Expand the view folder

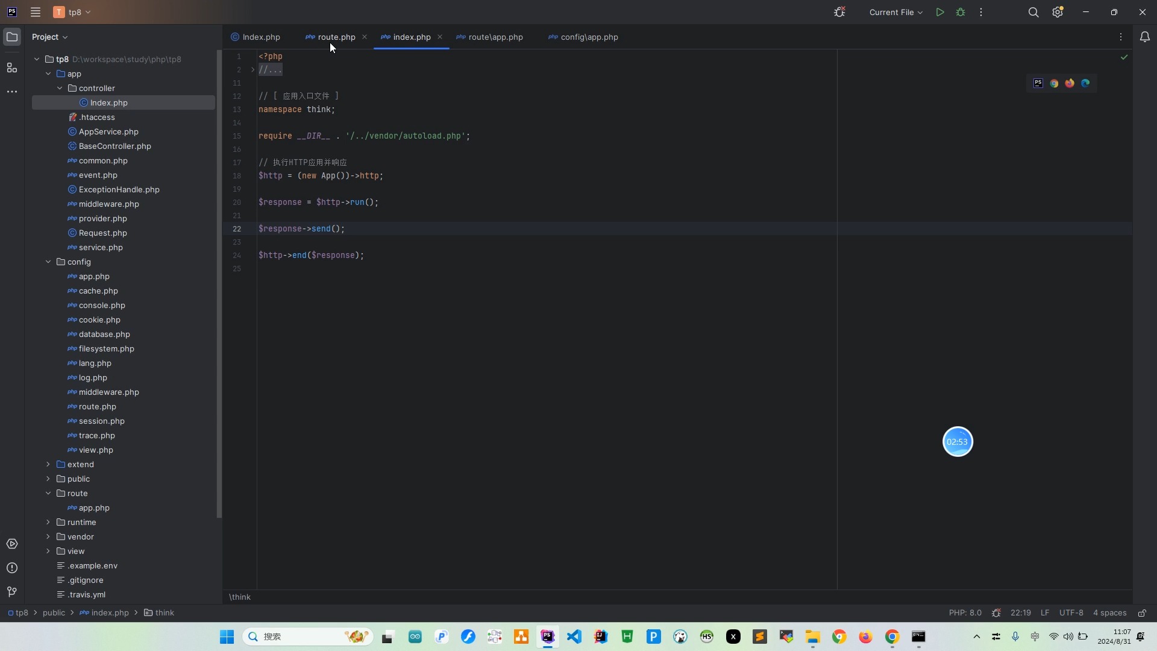tap(48, 551)
